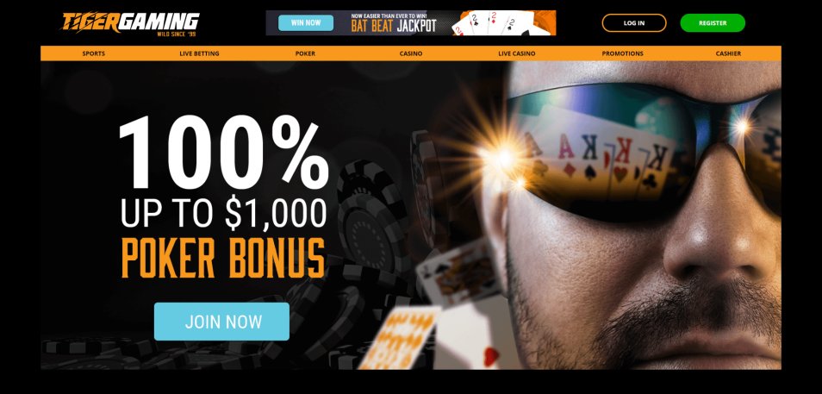The image size is (822, 394).
Task: Open the Bad Beat Jackpot banner text
Action: pyautogui.click(x=393, y=23)
